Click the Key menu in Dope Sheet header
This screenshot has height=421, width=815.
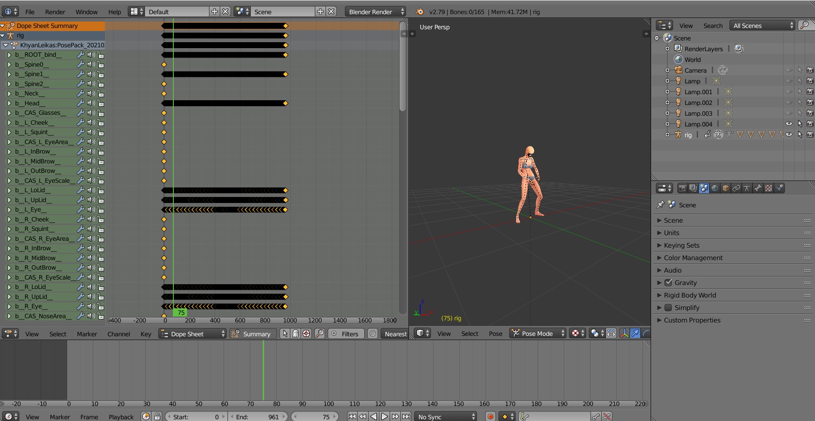pyautogui.click(x=146, y=334)
